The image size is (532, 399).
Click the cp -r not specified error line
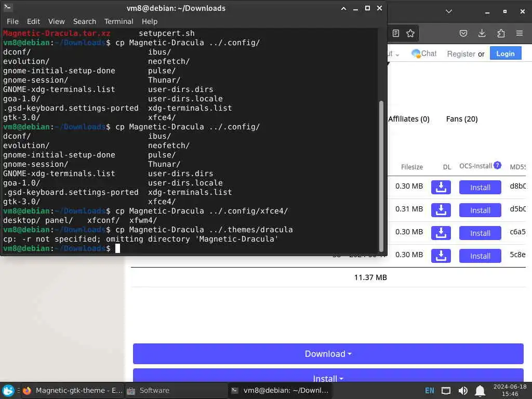(141, 239)
